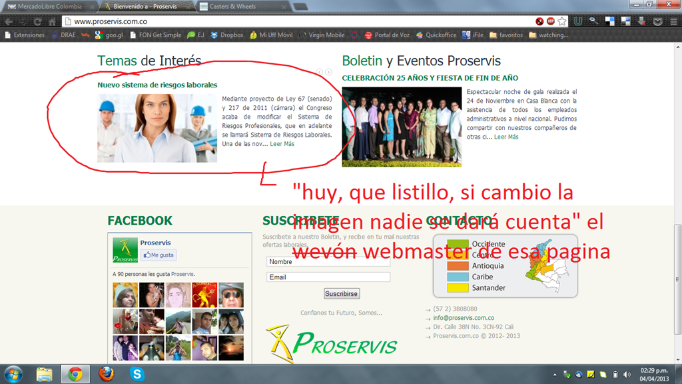The width and height of the screenshot is (682, 384).
Task: Go to the browser home page icon
Action: (52, 21)
